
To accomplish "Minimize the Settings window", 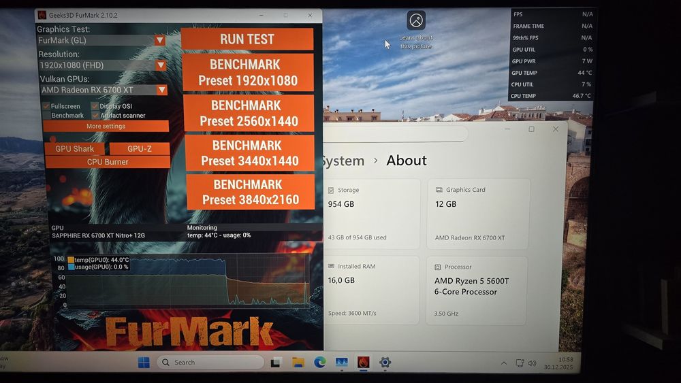I will tap(507, 129).
